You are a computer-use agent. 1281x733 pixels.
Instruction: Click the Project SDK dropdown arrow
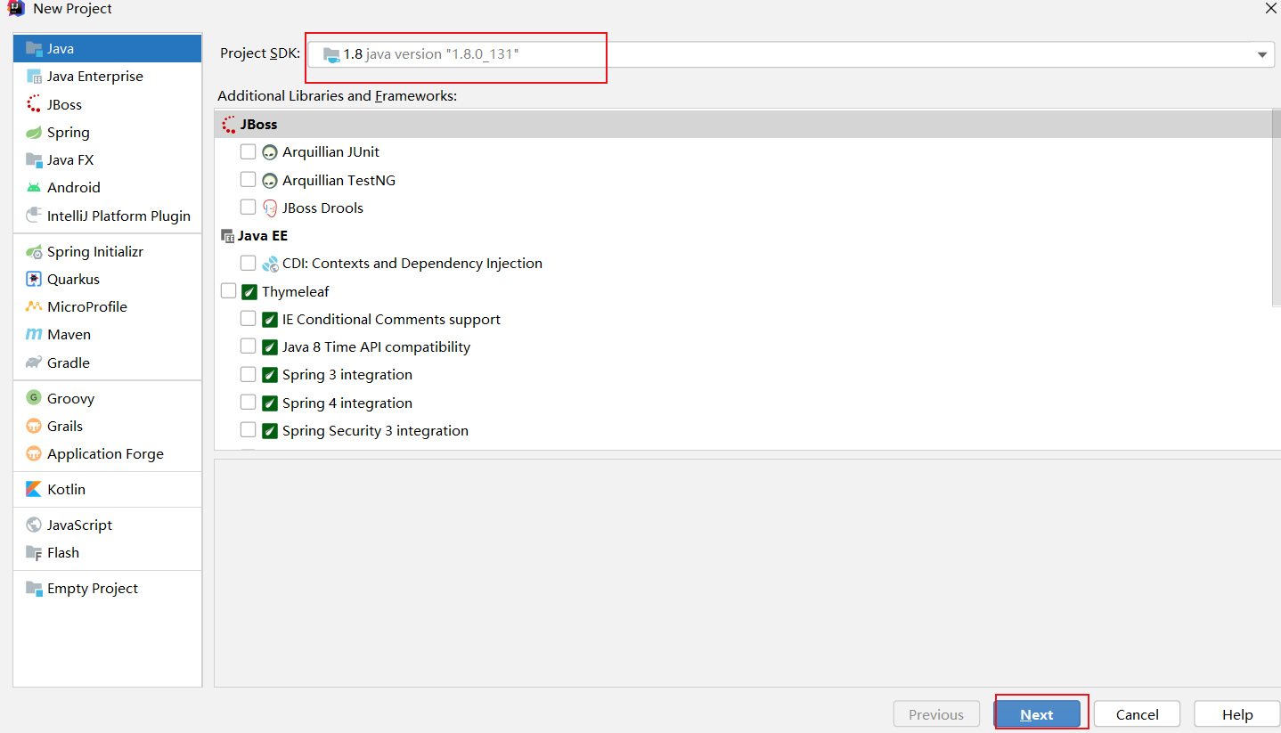coord(1261,55)
